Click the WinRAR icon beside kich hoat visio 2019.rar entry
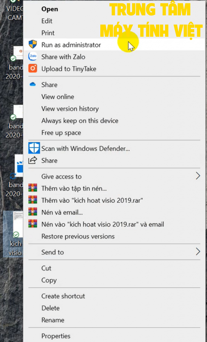207x342 pixels. [x=34, y=200]
